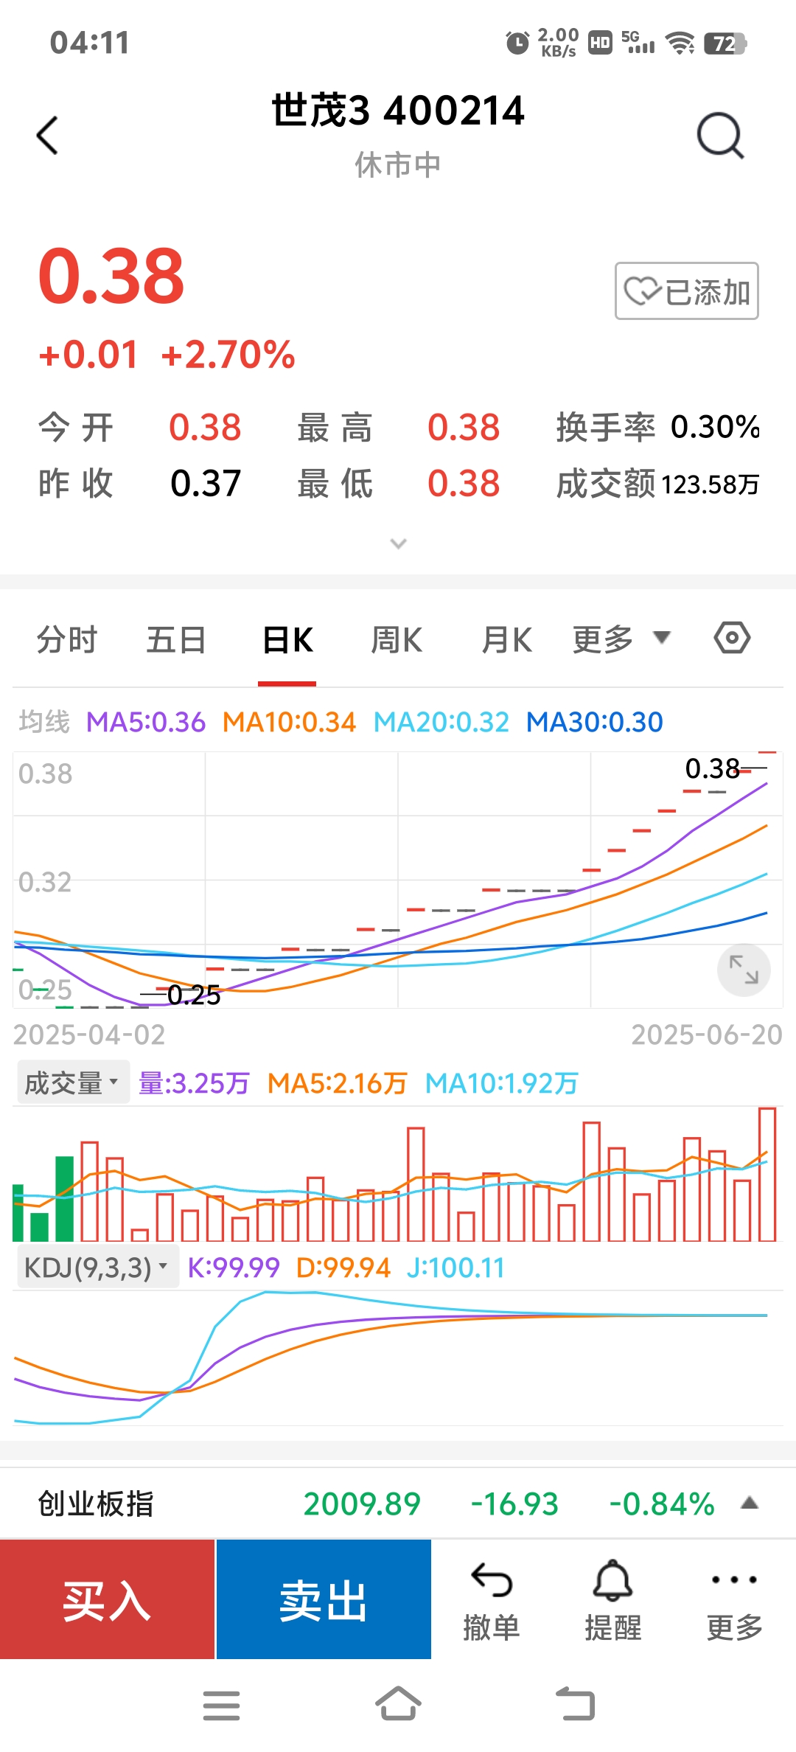Expand the 创业板指 index bar with the up triangle

tap(750, 1503)
